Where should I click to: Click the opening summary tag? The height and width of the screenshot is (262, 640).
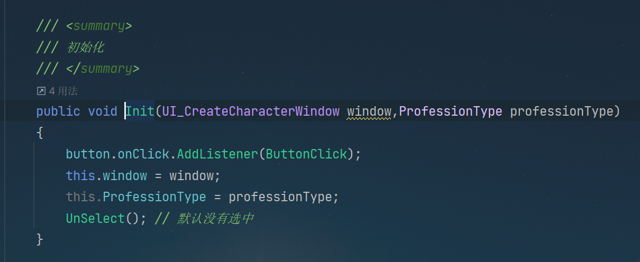(x=99, y=26)
